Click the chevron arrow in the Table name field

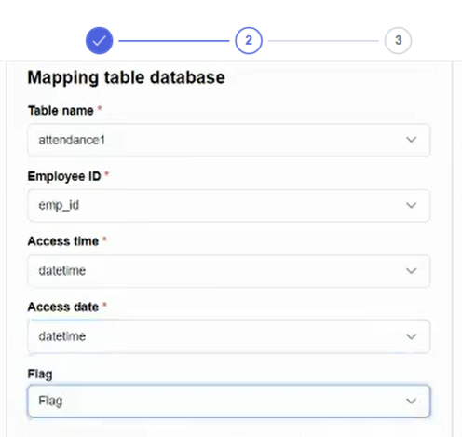(x=412, y=140)
